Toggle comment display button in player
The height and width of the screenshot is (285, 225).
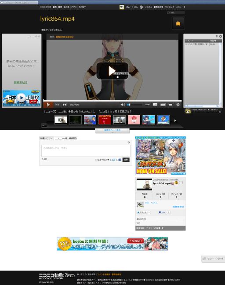tap(155, 105)
